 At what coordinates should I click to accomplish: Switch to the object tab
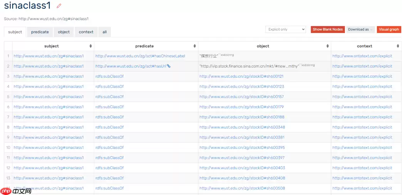(x=64, y=32)
